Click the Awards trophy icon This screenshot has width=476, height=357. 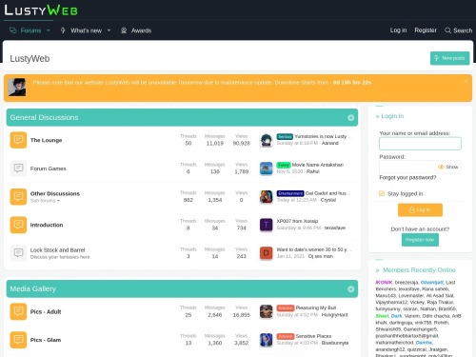124,30
